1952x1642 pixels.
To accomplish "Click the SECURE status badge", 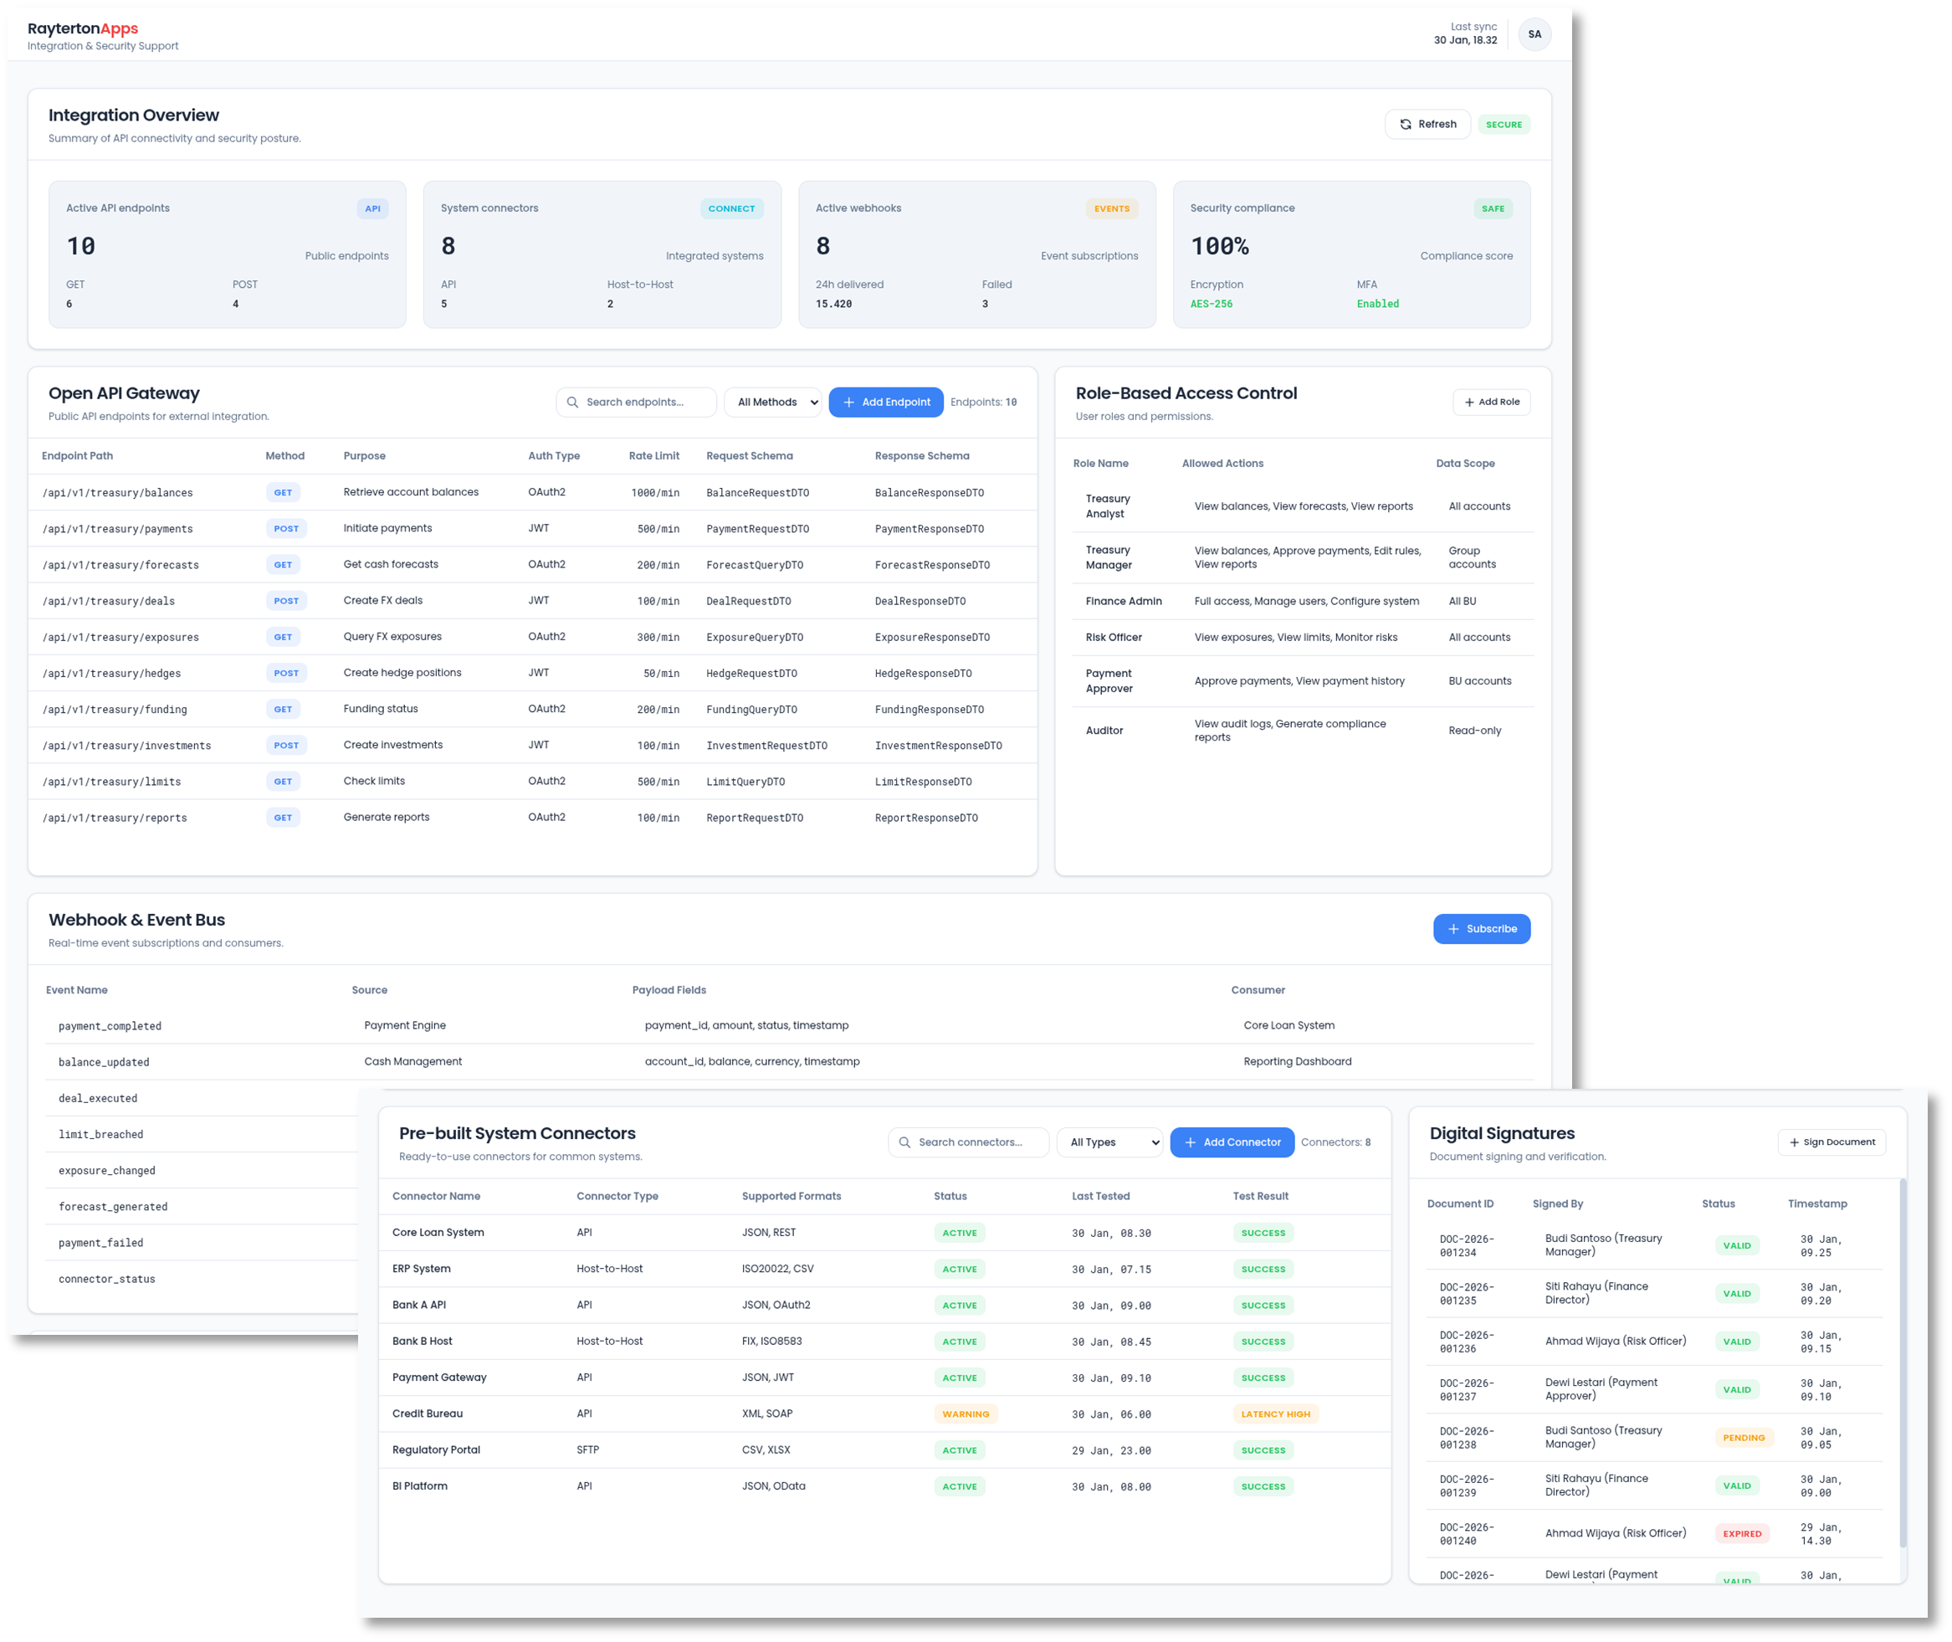I will 1504,124.
